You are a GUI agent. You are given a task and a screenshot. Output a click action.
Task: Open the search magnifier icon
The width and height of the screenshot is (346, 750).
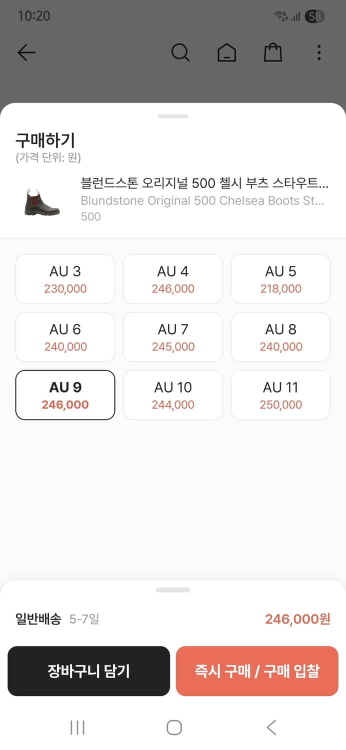(180, 52)
